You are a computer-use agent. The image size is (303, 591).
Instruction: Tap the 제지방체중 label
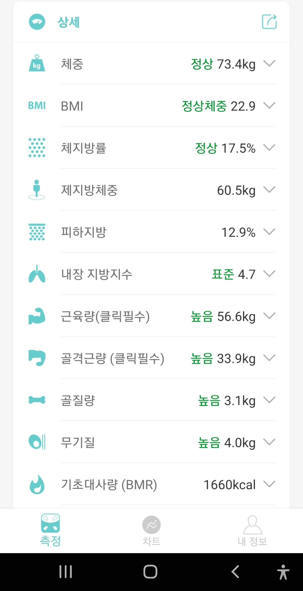tap(89, 190)
